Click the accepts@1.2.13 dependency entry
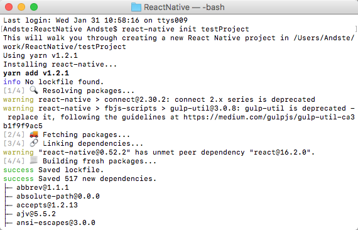Viewport: 358px width, 230px height. 47,205
